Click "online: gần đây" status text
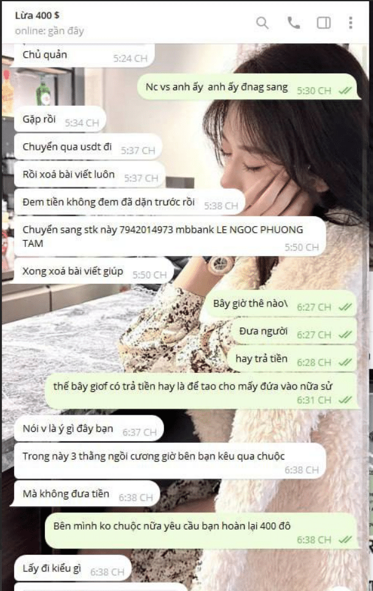 (49, 31)
